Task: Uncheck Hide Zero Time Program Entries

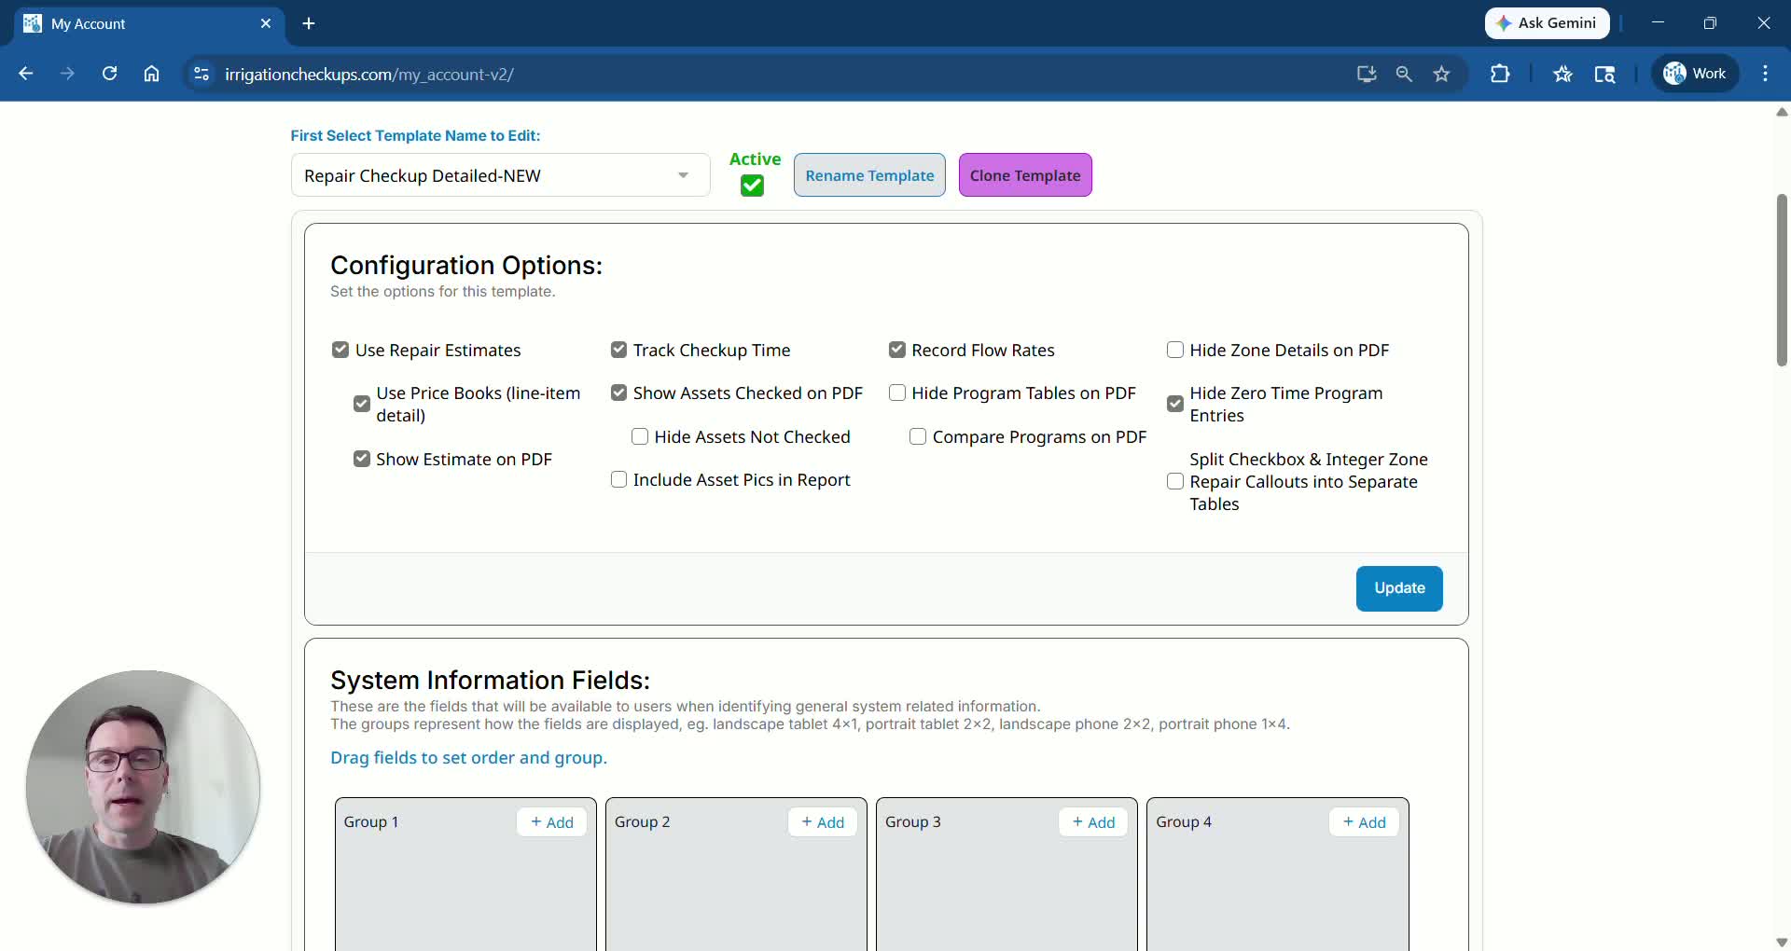Action: pyautogui.click(x=1175, y=404)
